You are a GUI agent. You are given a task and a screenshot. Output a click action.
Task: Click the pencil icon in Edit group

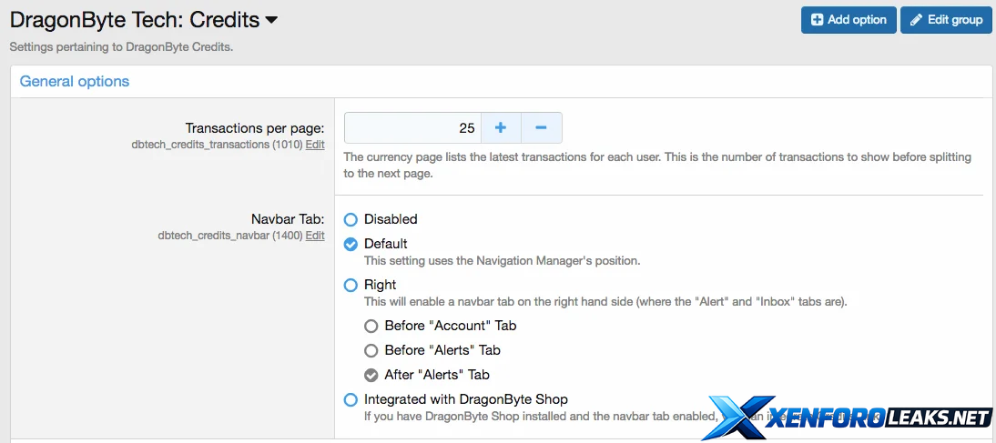(x=916, y=20)
